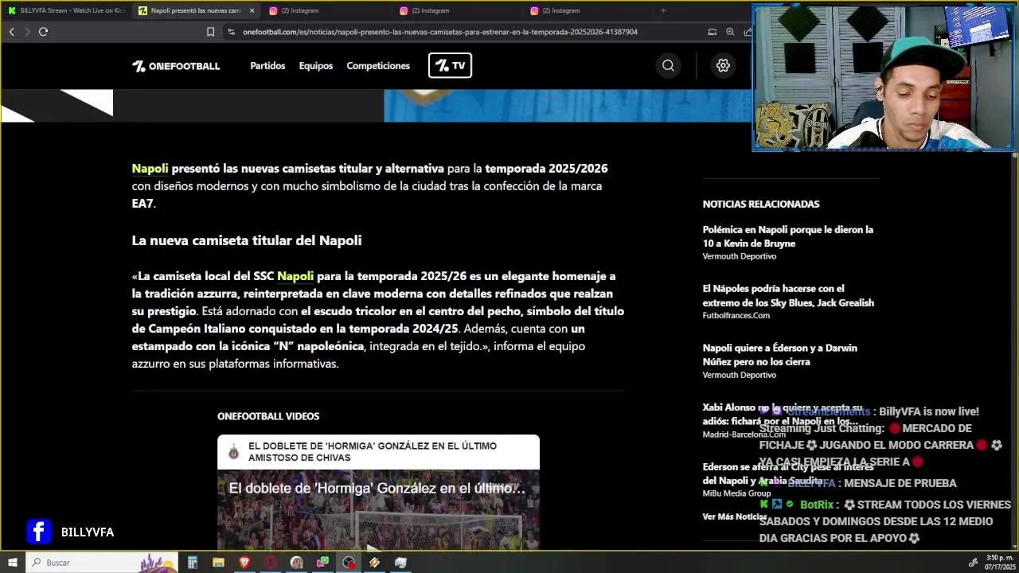Click Ver Más Noticias link

pyautogui.click(x=734, y=516)
